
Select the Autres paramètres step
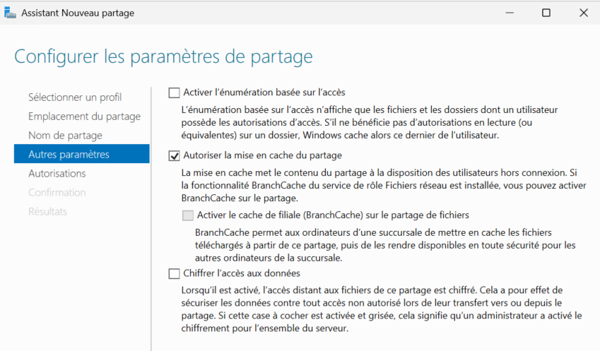(69, 154)
